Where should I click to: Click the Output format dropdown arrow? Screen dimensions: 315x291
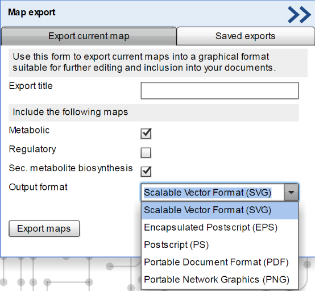pyautogui.click(x=291, y=192)
